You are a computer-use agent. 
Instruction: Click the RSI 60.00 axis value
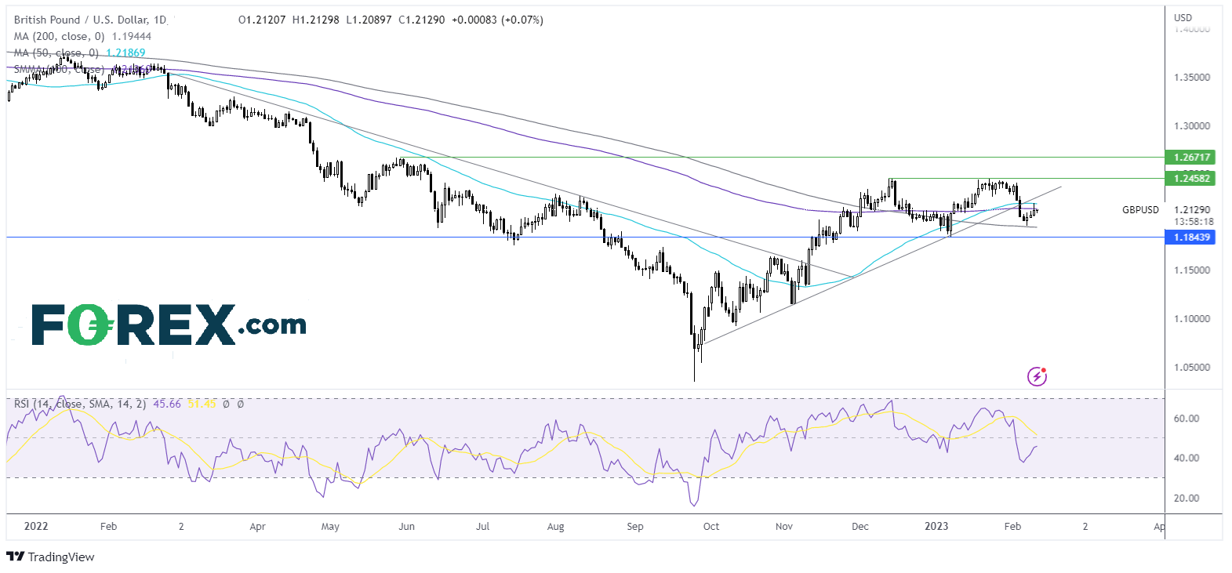(1186, 419)
